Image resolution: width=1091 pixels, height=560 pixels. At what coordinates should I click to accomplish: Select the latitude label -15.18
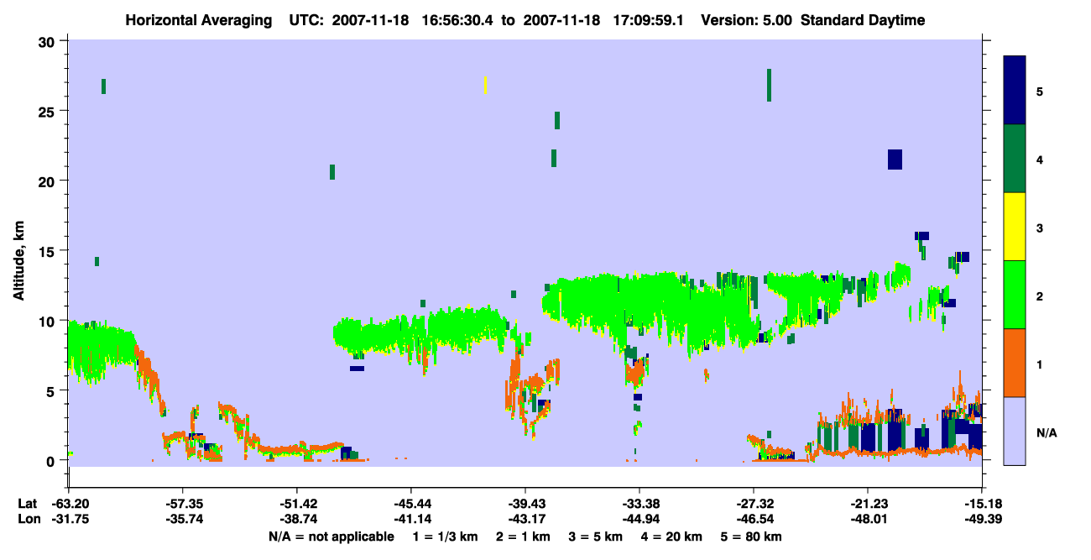(982, 504)
